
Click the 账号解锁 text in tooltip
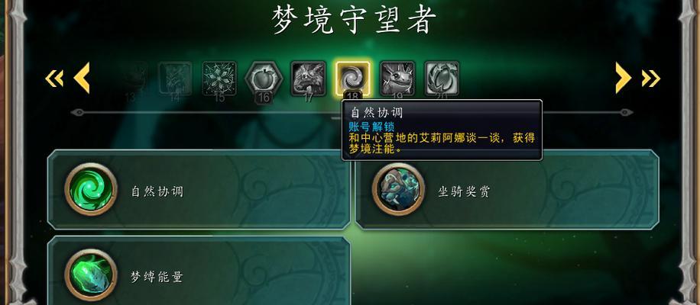371,126
